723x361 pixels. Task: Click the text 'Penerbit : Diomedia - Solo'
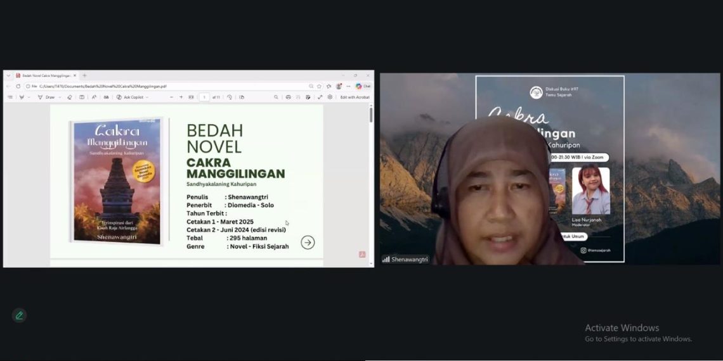(230, 205)
